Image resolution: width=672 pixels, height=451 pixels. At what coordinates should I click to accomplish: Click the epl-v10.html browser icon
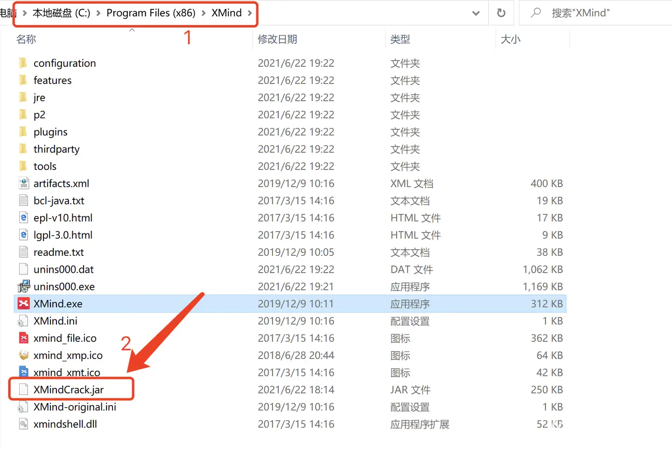pos(23,218)
